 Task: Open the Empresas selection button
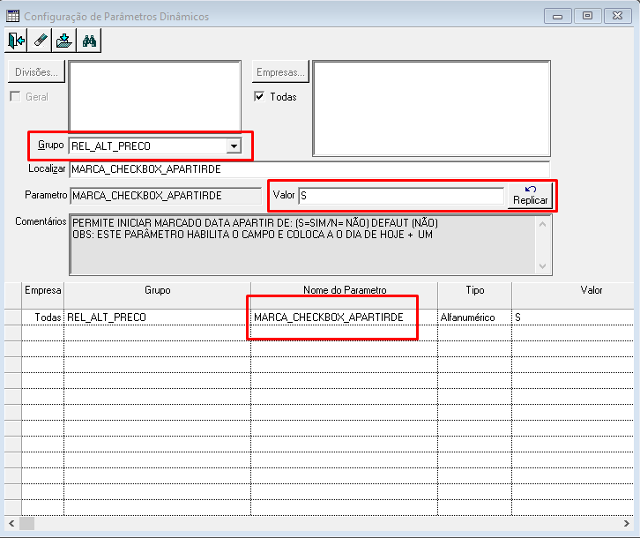coord(280,72)
